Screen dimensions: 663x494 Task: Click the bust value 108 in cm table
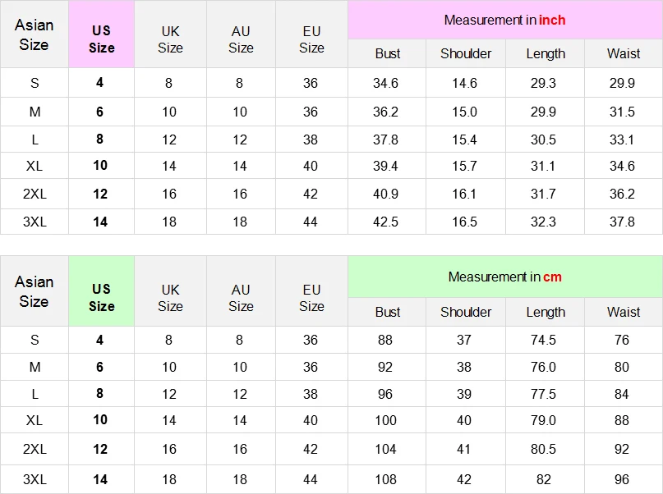point(385,478)
